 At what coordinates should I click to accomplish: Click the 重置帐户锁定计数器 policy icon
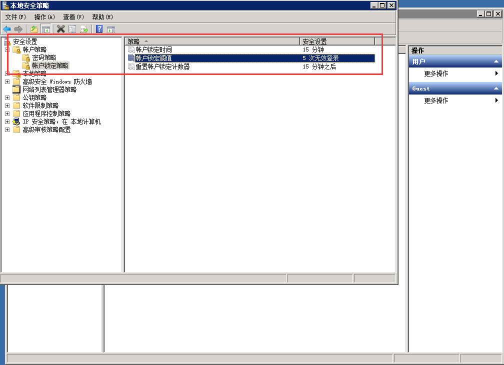(131, 66)
